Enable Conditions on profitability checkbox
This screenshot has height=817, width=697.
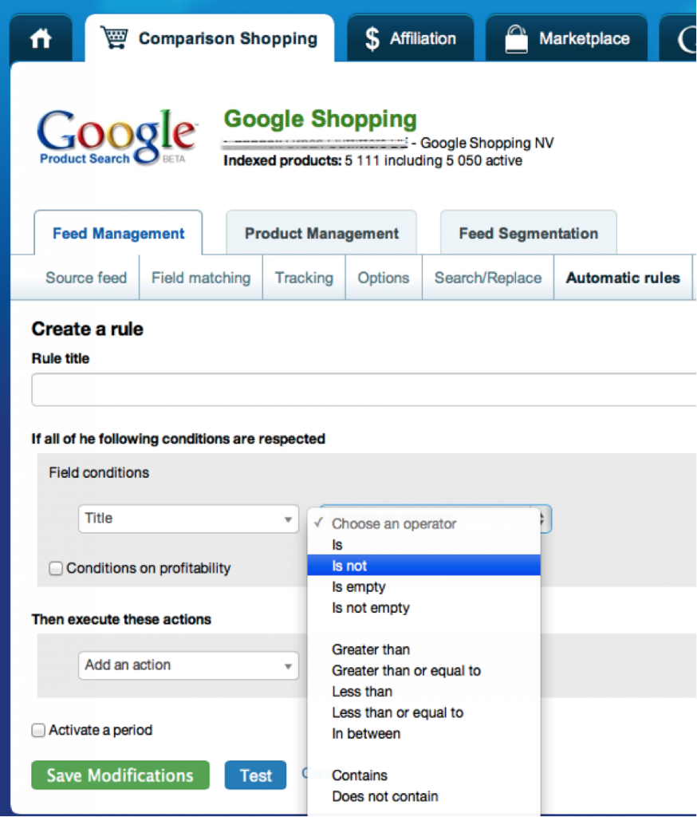pyautogui.click(x=56, y=568)
